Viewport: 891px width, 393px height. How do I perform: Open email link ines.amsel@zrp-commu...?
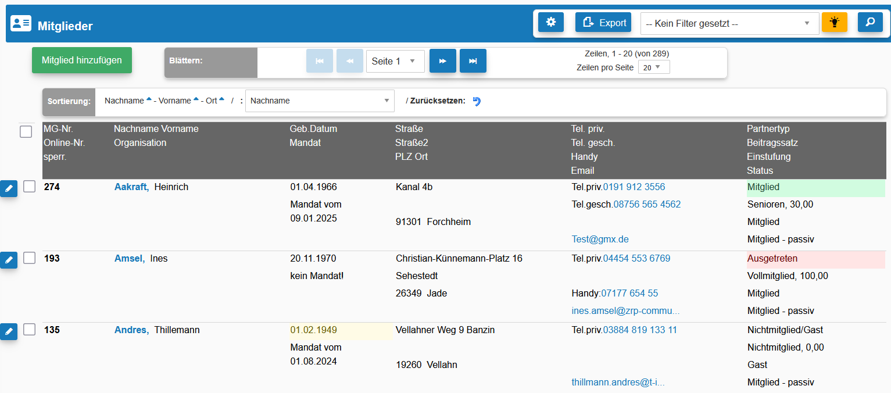626,310
